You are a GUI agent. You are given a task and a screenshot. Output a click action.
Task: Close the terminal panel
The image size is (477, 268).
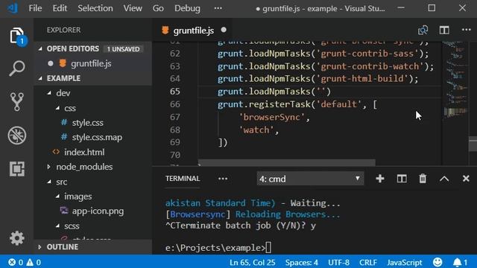tap(466, 179)
